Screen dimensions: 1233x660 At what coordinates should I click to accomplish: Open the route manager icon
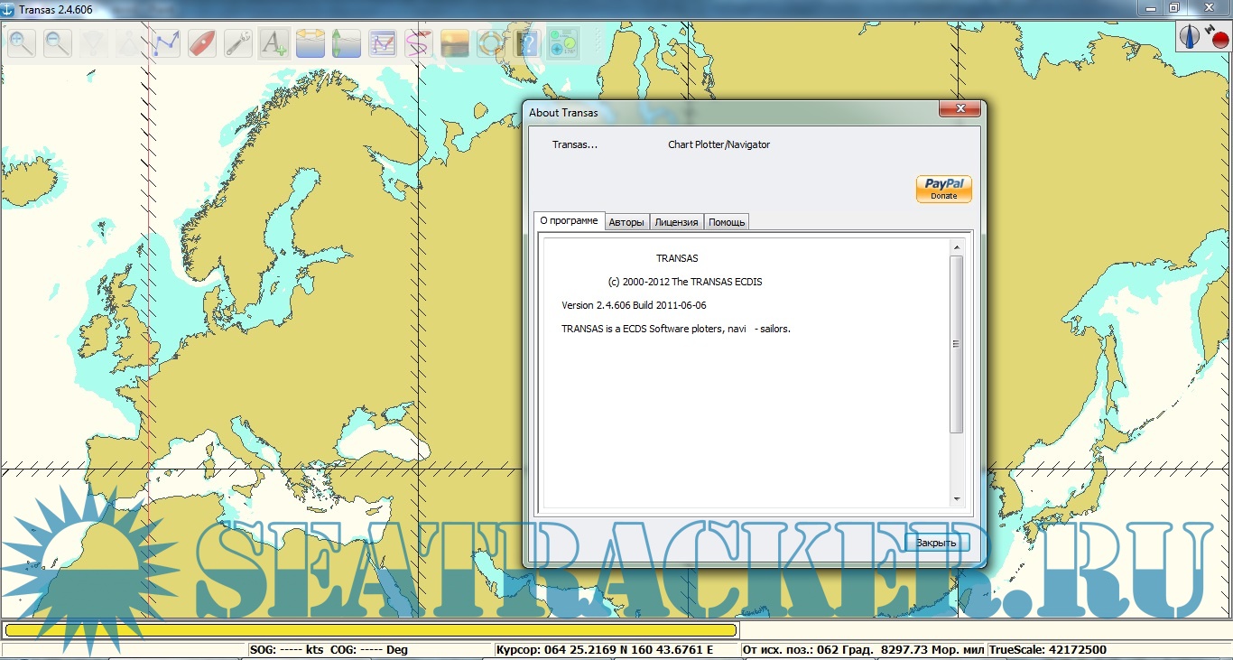tap(383, 42)
